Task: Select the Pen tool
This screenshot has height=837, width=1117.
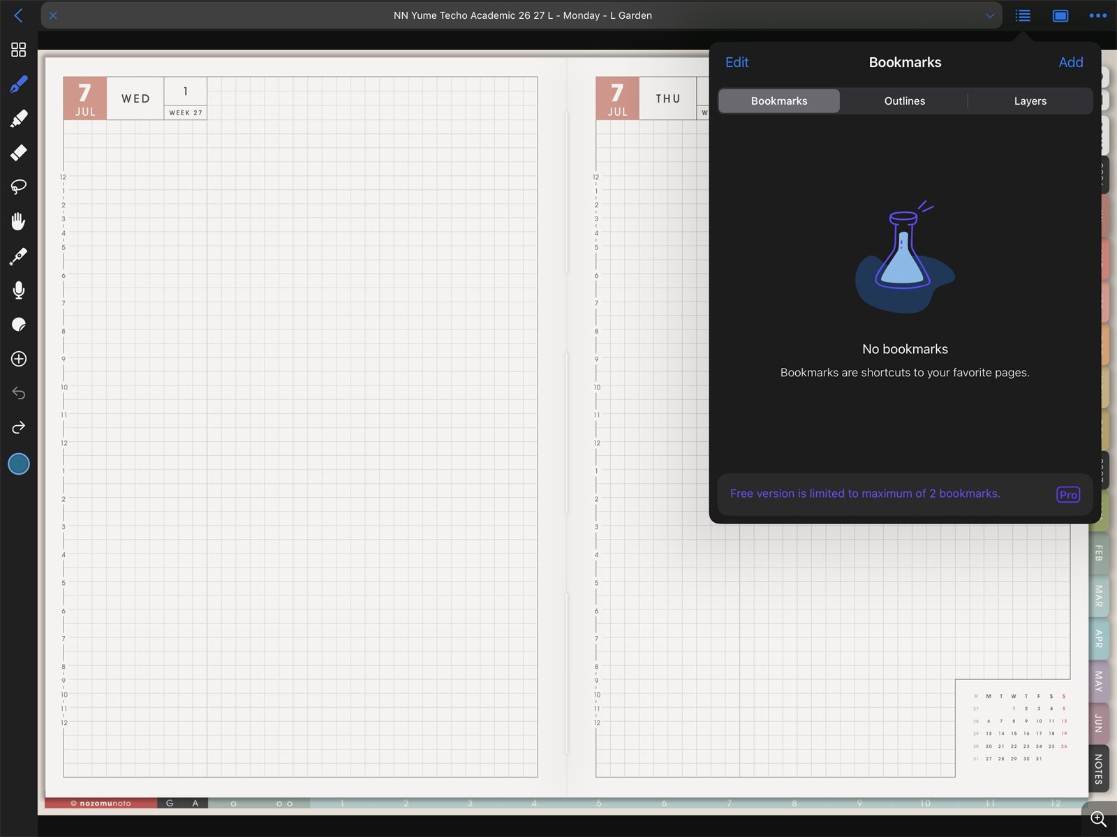Action: click(19, 84)
